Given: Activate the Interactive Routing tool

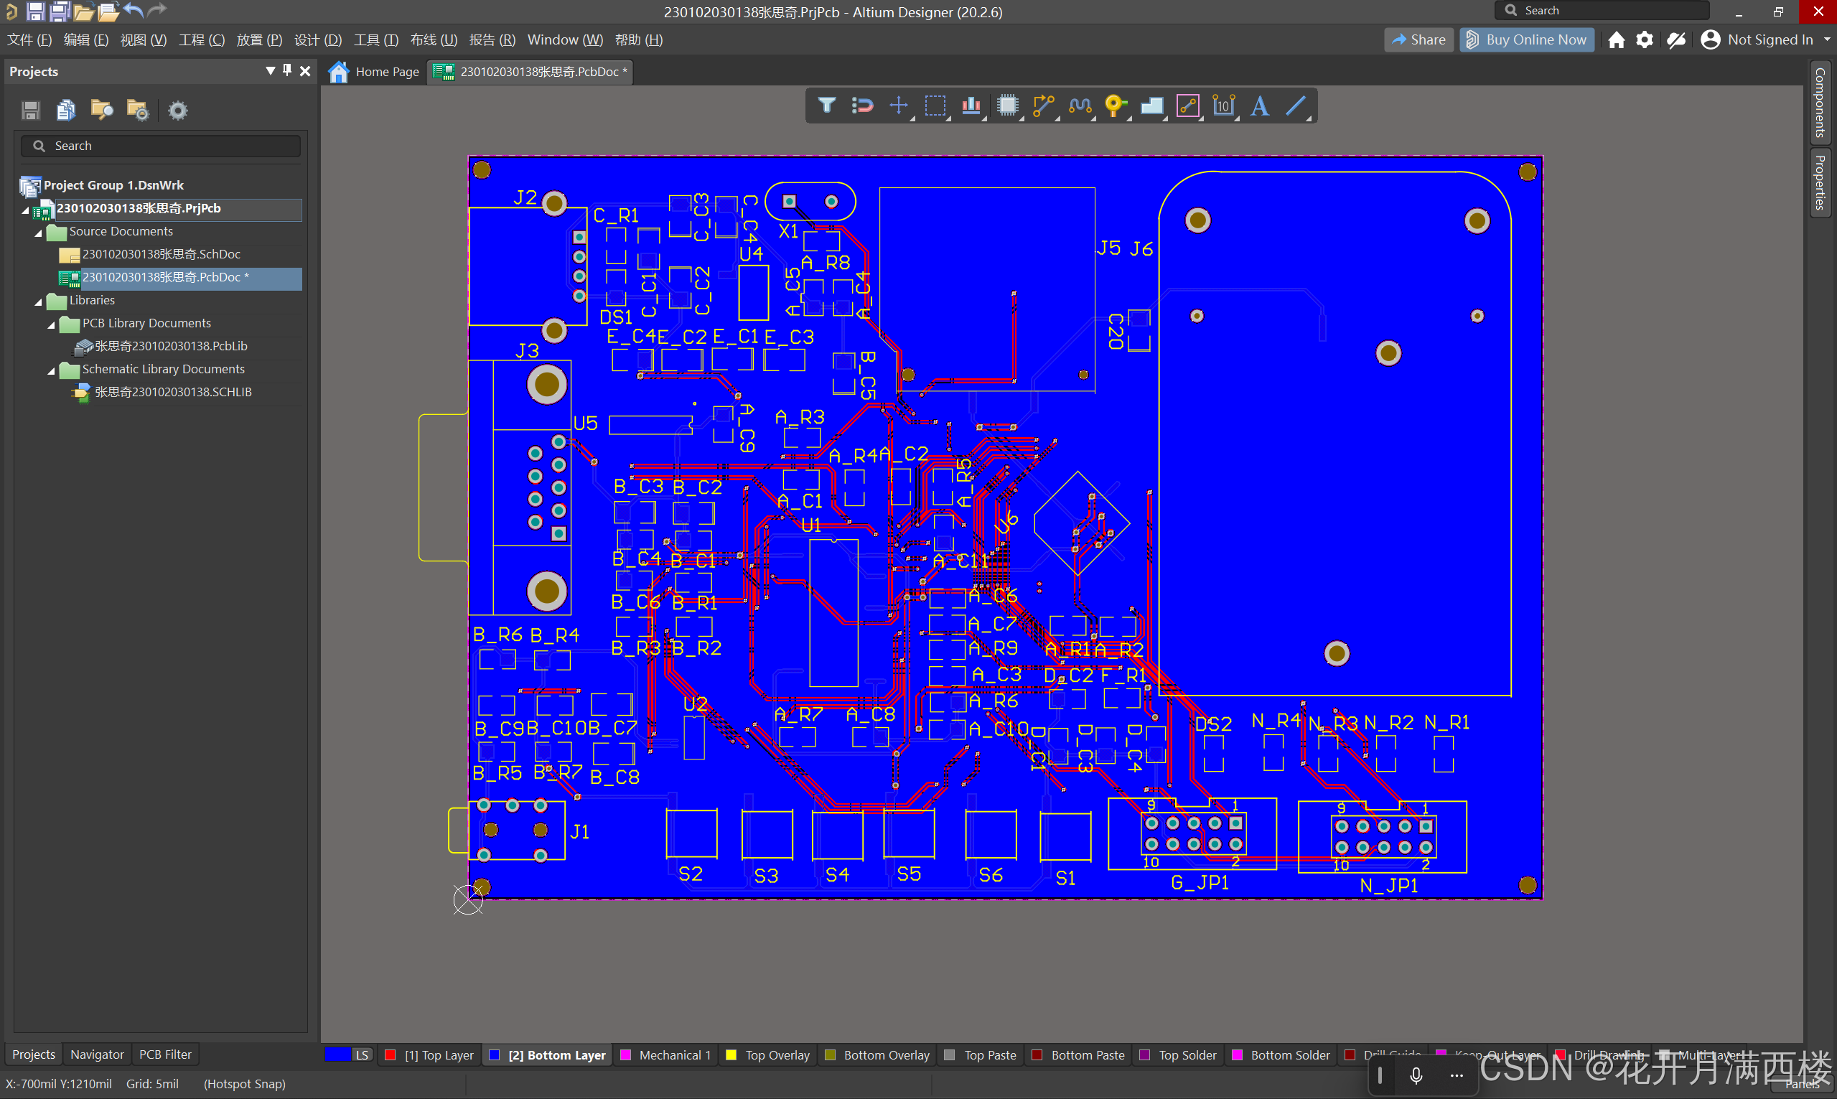Looking at the screenshot, I should tap(1043, 105).
